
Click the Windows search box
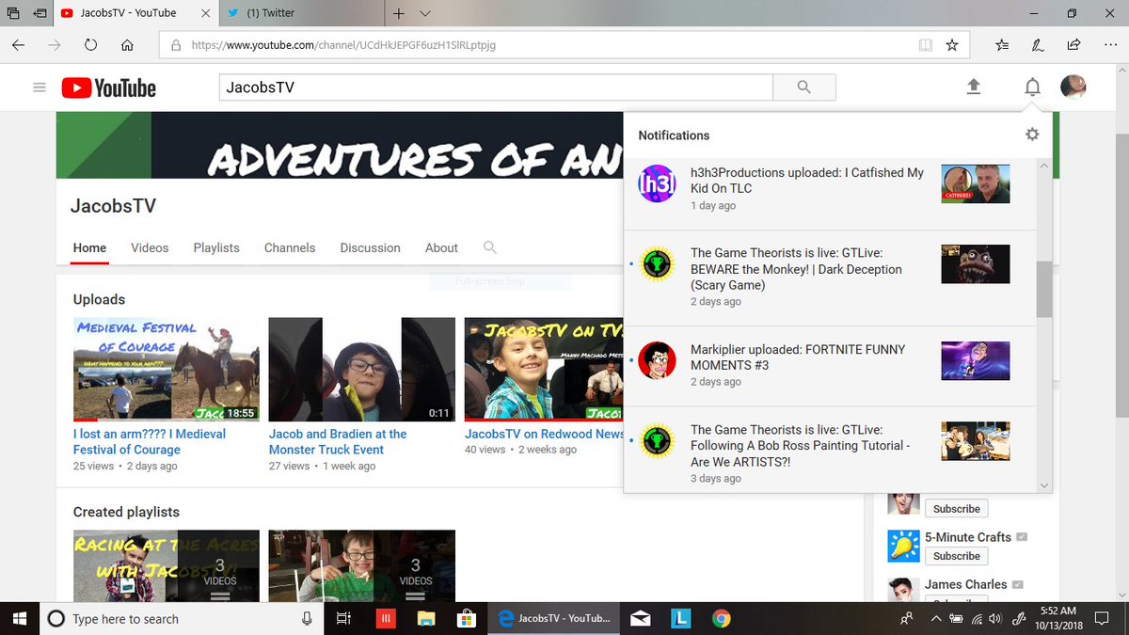pyautogui.click(x=180, y=618)
